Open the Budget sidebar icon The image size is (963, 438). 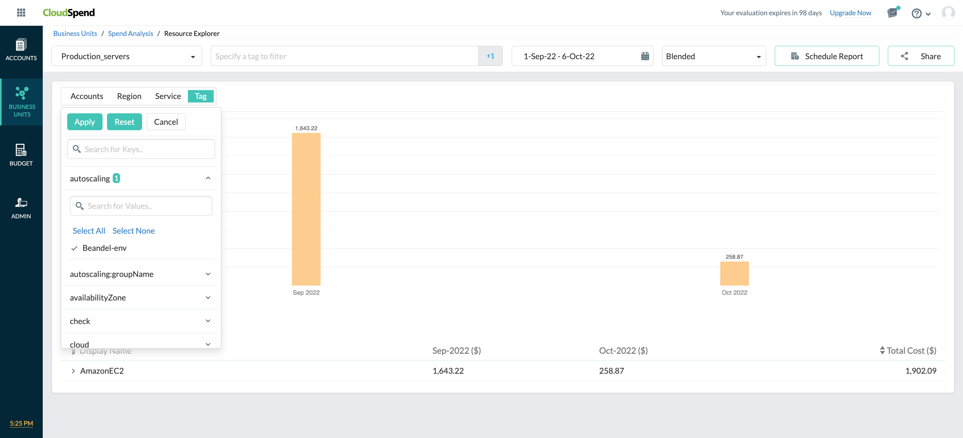click(21, 155)
